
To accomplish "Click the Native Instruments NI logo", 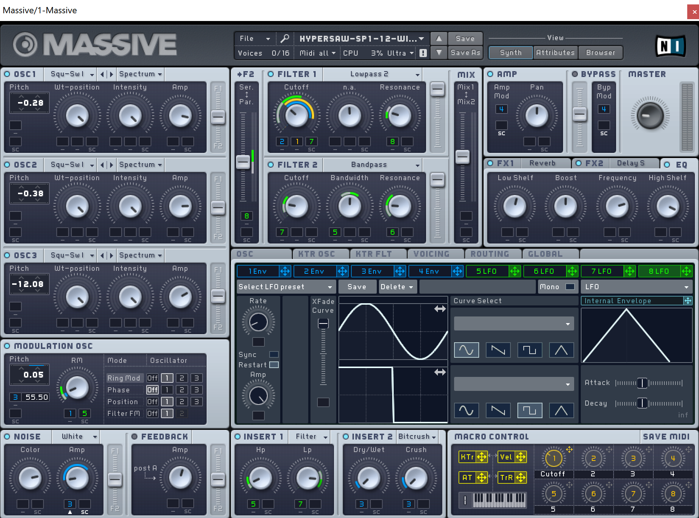I will pos(670,46).
